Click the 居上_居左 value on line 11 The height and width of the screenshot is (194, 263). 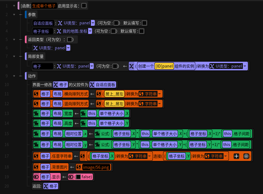click(x=114, y=94)
